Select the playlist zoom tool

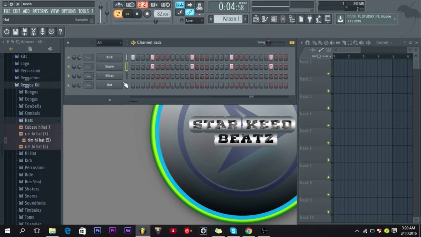[x=356, y=42]
